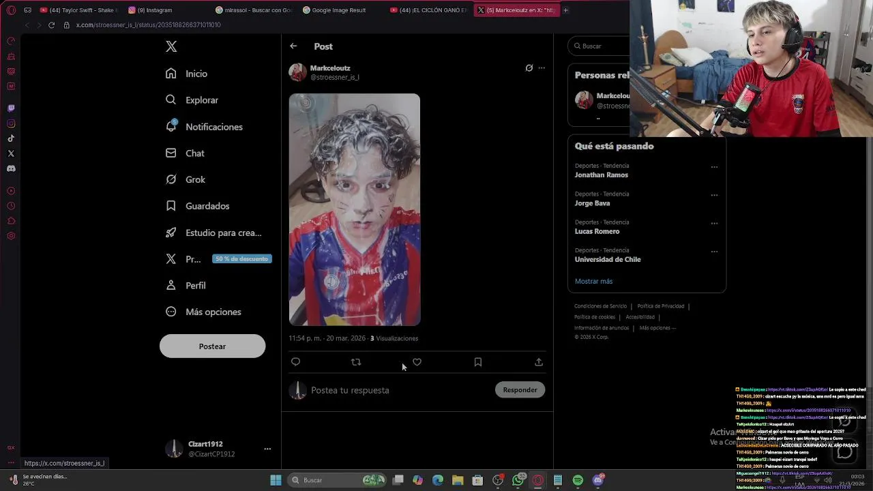Screen dimensions: 873x491
Task: Open Información de anuncios link
Action: (602, 328)
